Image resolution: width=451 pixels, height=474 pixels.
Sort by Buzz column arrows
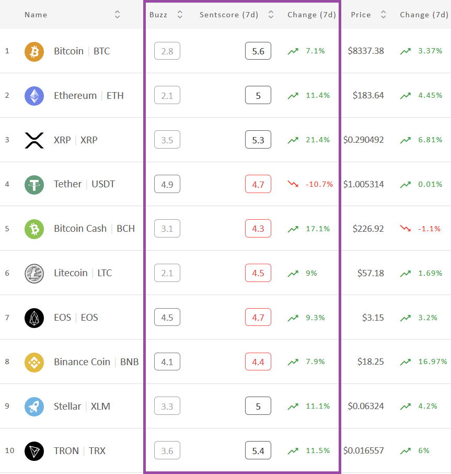coord(180,15)
